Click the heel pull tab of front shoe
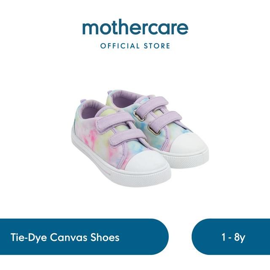The width and height of the screenshot is (270, 270). pyautogui.click(x=81, y=104)
